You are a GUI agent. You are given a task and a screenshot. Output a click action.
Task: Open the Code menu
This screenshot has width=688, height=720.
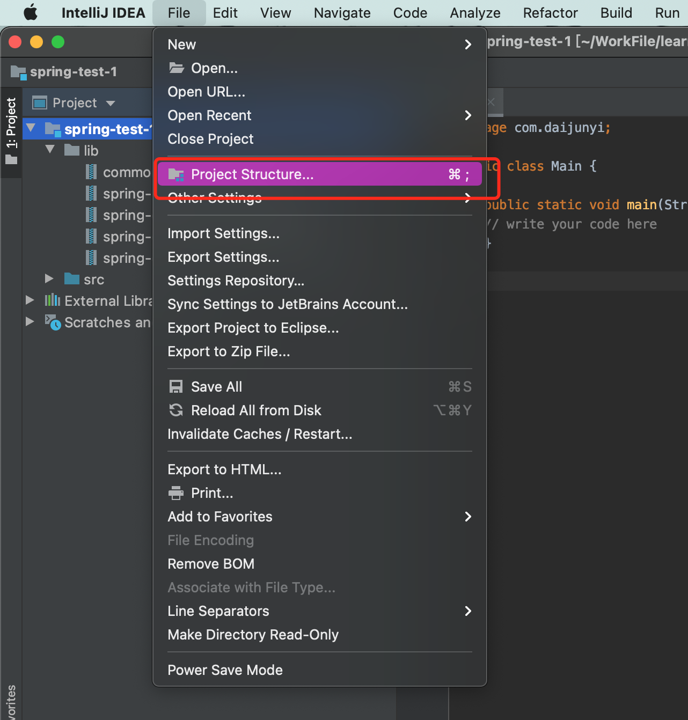coord(411,13)
